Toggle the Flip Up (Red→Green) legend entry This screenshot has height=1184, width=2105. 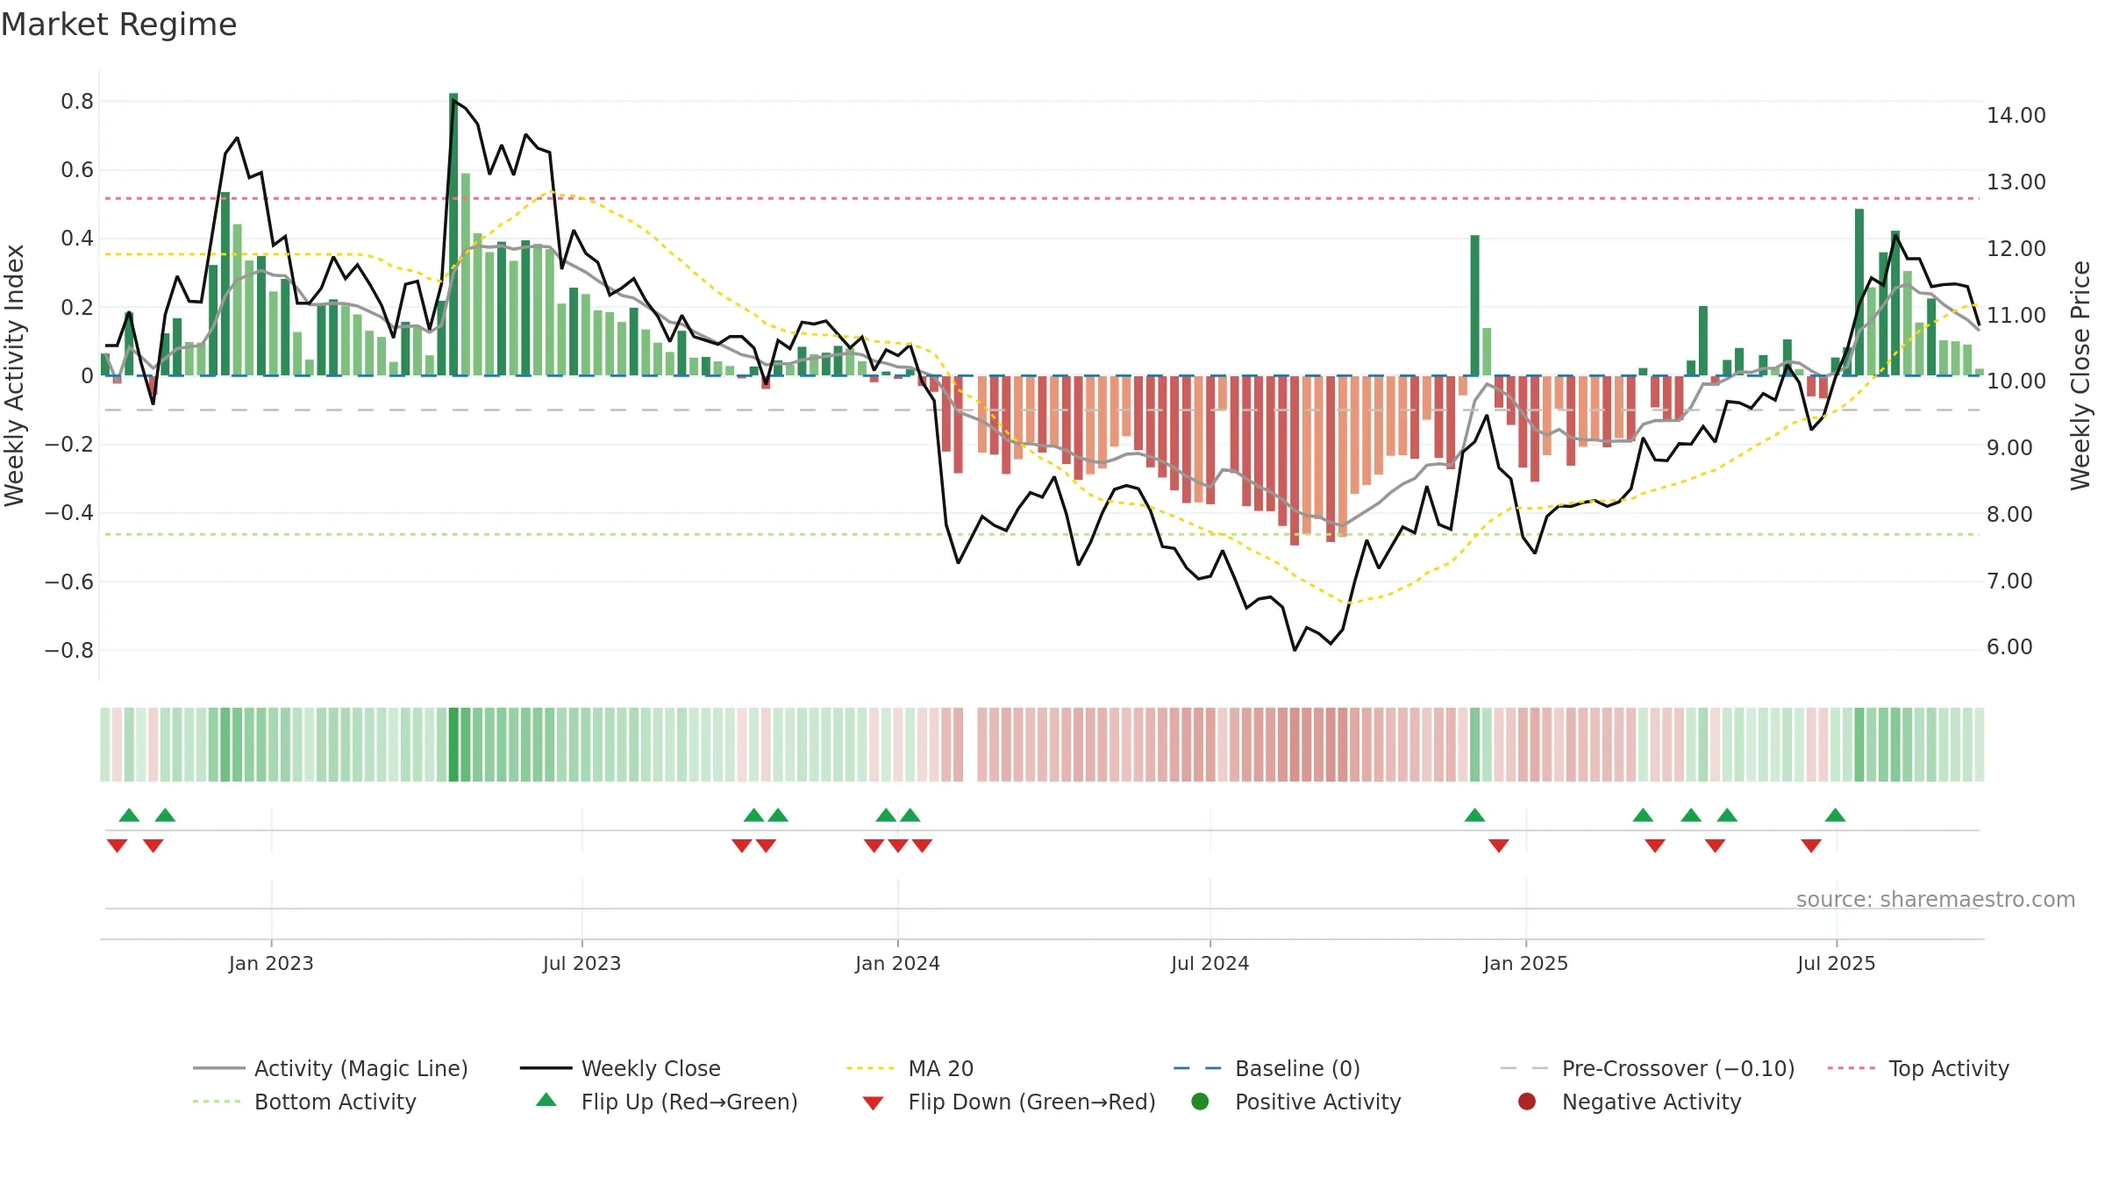click(667, 1102)
